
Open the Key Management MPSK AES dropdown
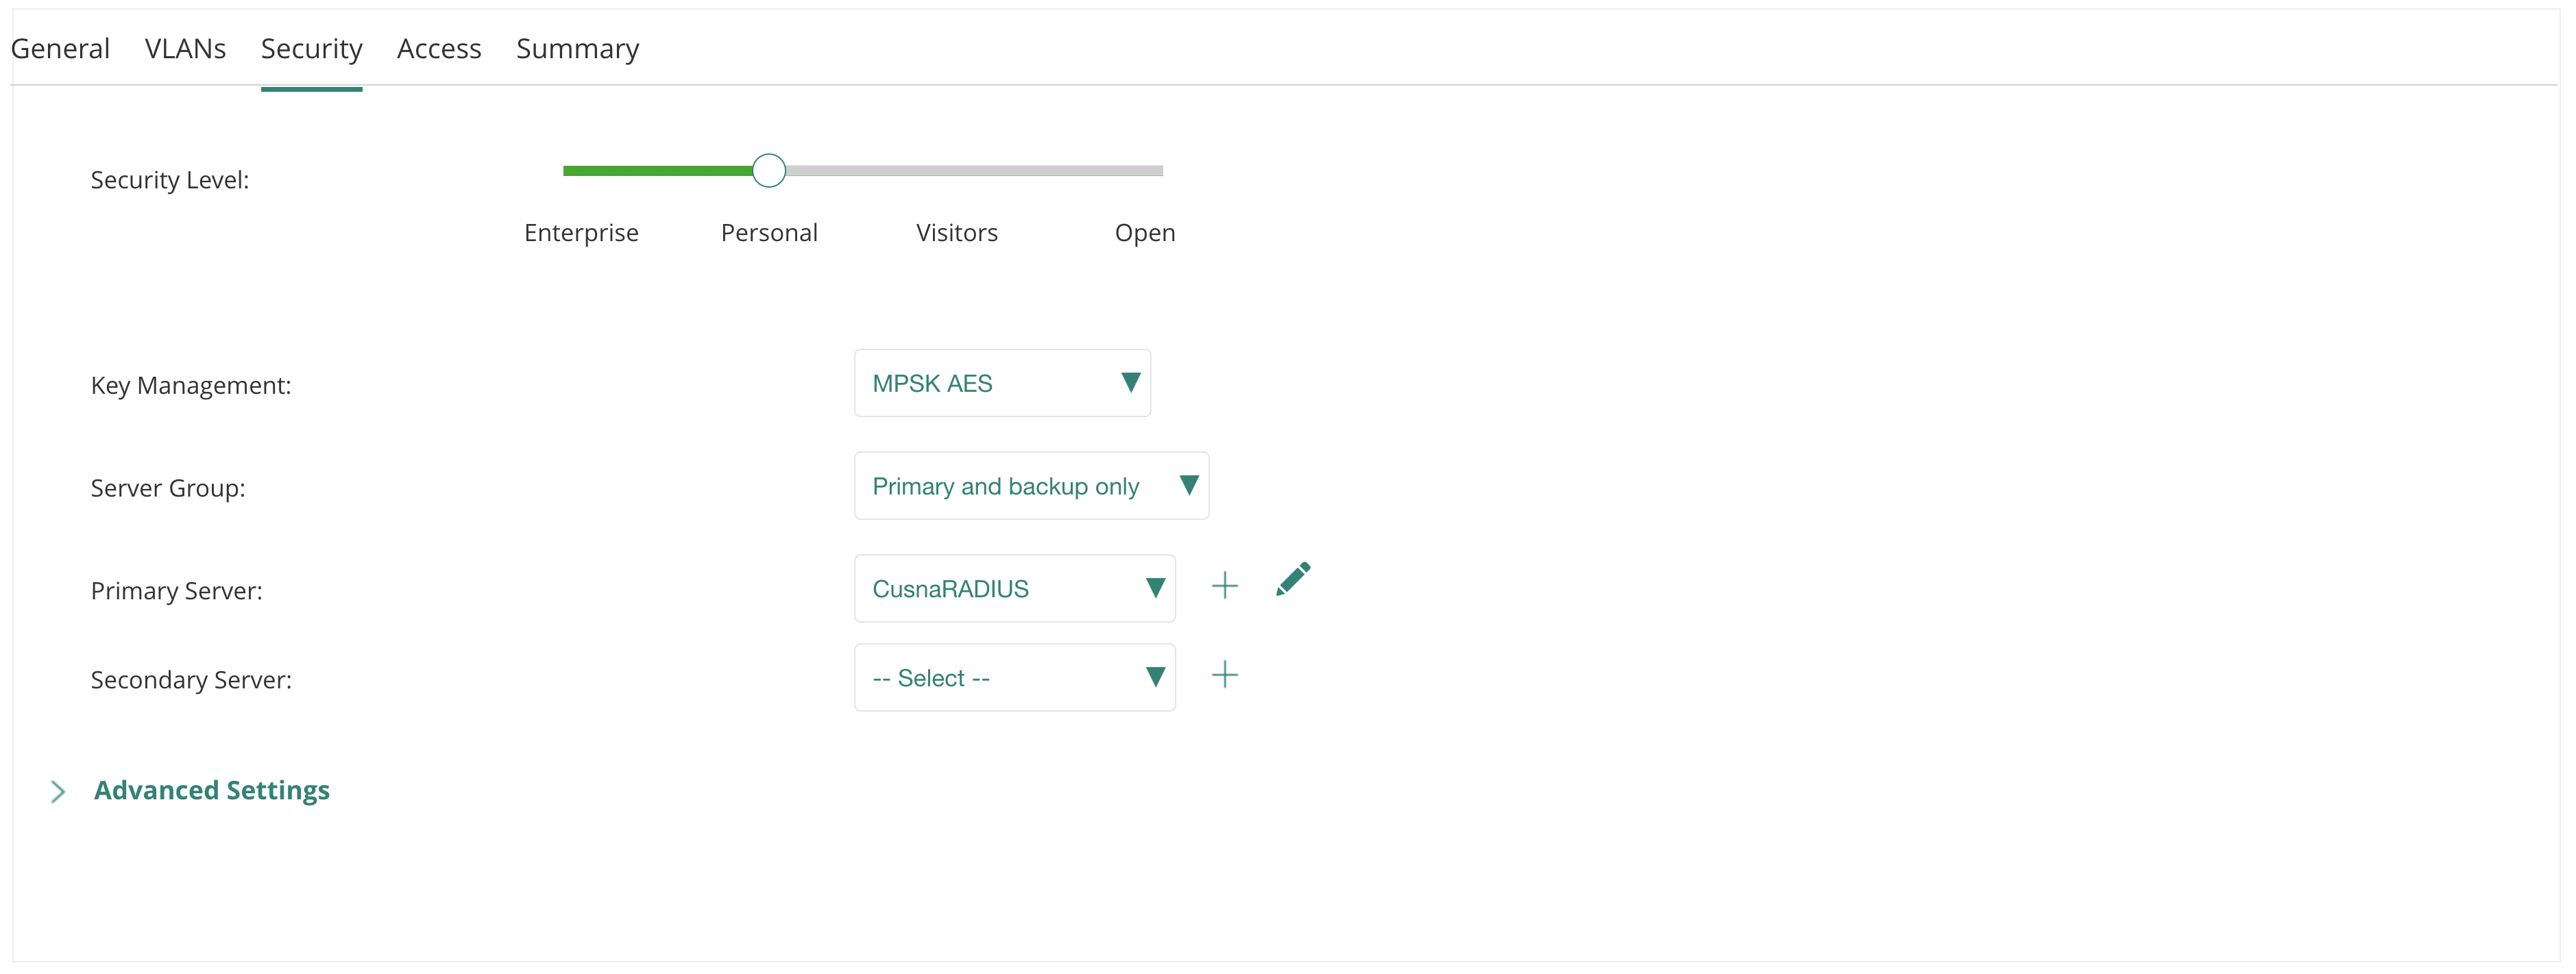click(1002, 383)
